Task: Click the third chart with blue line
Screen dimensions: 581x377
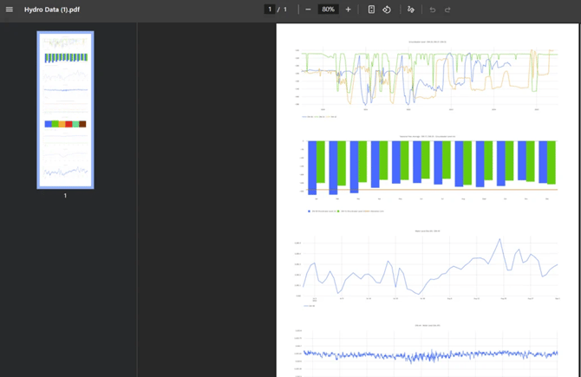Action: coord(429,269)
